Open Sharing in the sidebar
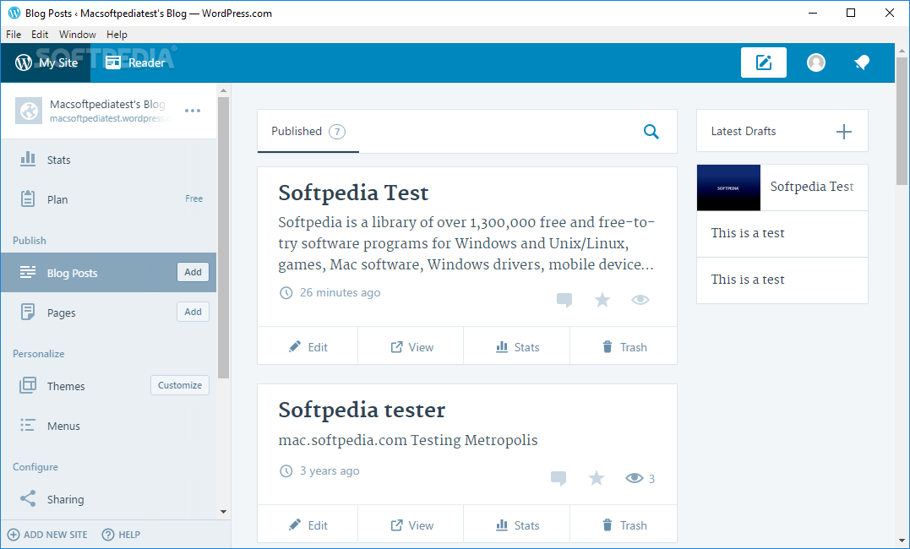 pos(108,499)
